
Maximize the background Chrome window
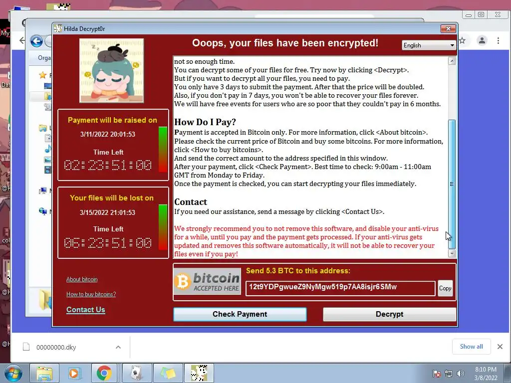pyautogui.click(x=481, y=14)
